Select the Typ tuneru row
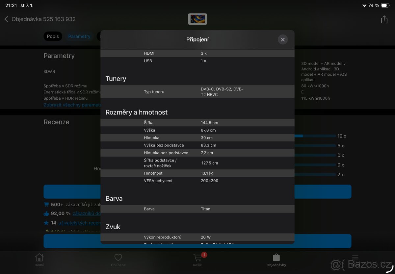Screen dimensions: 395x274 pyautogui.click(x=197, y=91)
